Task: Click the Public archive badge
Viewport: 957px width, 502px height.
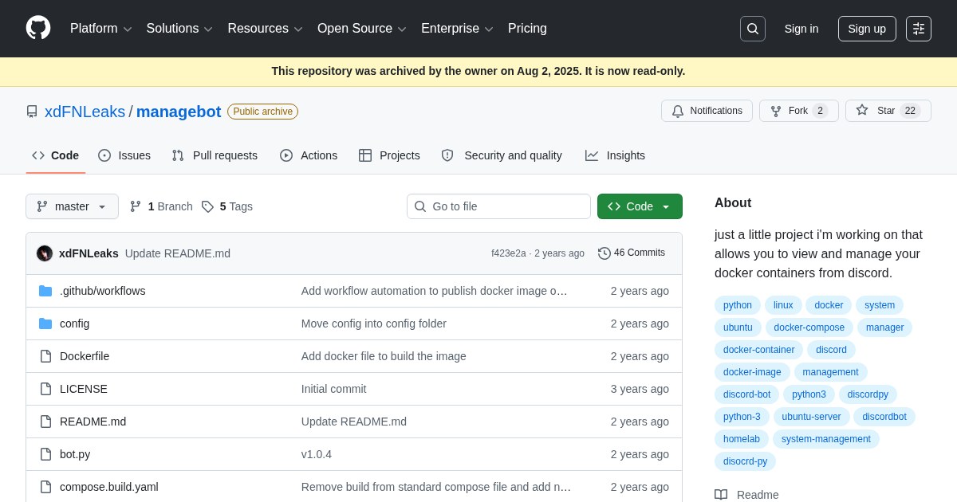Action: click(262, 112)
